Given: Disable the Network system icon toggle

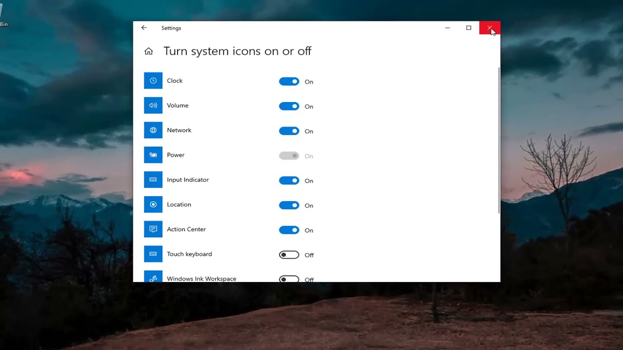Looking at the screenshot, I should pyautogui.click(x=289, y=131).
